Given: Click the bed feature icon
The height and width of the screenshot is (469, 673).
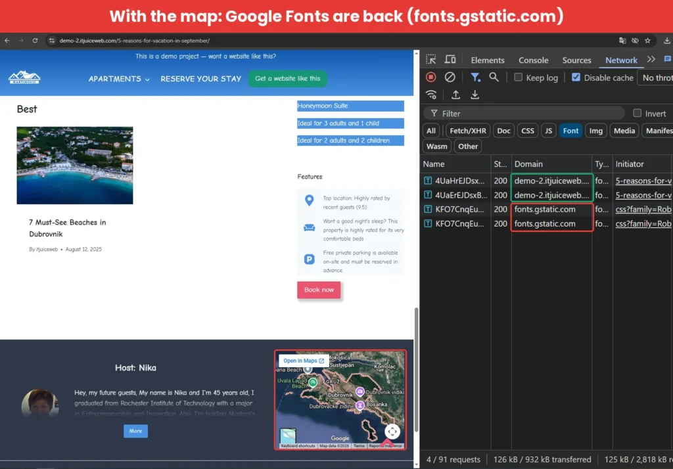Looking at the screenshot, I should (309, 227).
